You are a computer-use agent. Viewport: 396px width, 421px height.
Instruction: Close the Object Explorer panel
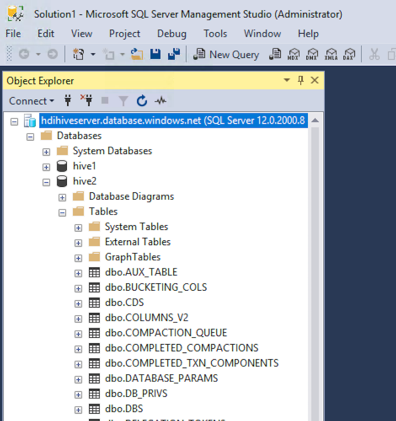pos(315,80)
